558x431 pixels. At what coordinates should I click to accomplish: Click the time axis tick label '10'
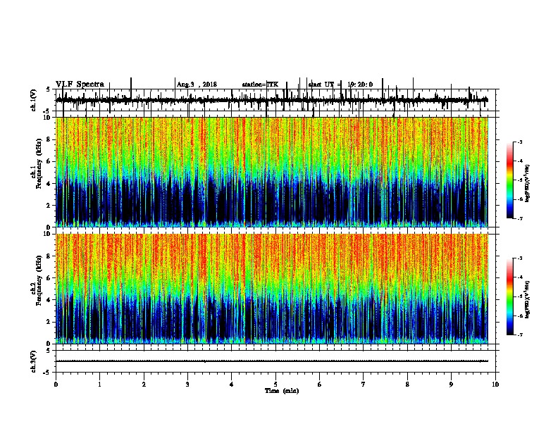point(495,385)
